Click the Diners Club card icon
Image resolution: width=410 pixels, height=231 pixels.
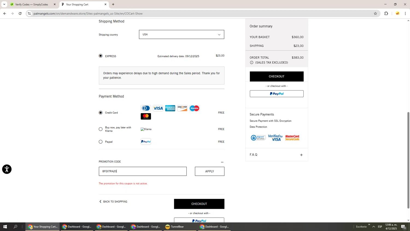(146, 108)
